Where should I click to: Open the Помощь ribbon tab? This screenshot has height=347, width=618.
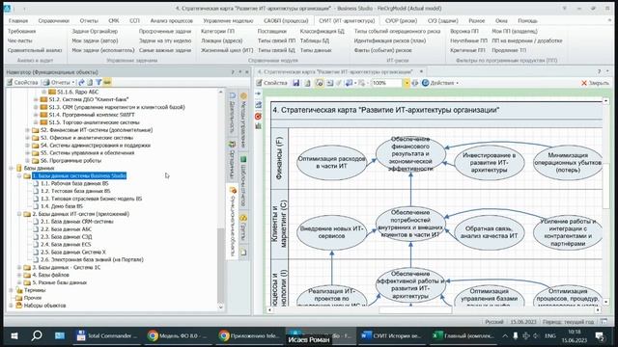point(527,21)
